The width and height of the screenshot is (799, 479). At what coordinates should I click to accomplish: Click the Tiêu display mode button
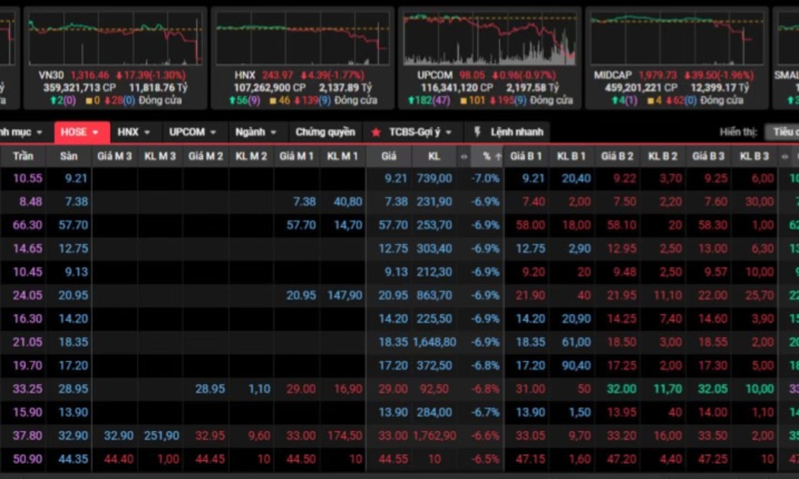coord(783,132)
